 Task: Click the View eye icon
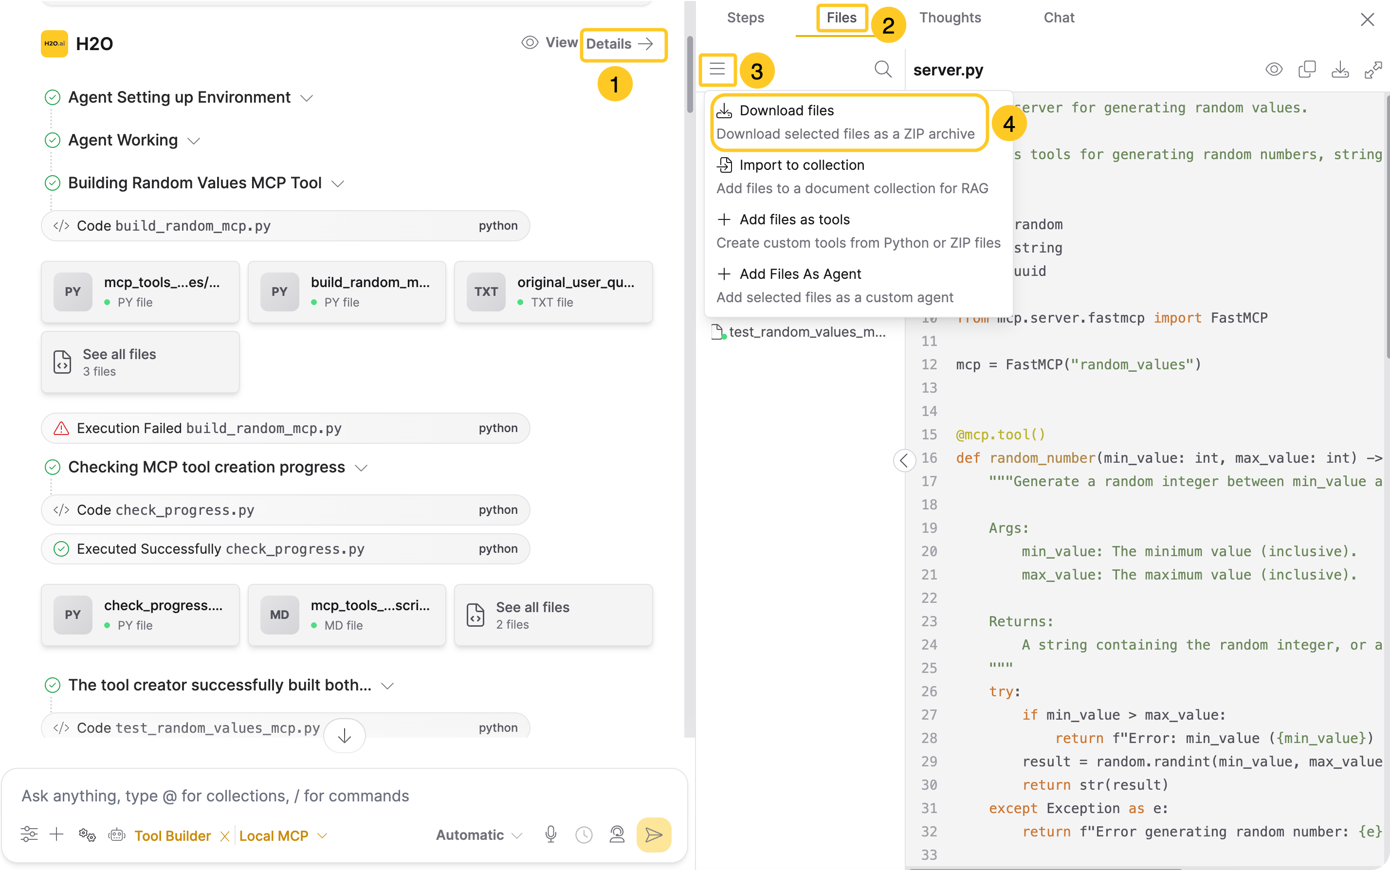[530, 43]
